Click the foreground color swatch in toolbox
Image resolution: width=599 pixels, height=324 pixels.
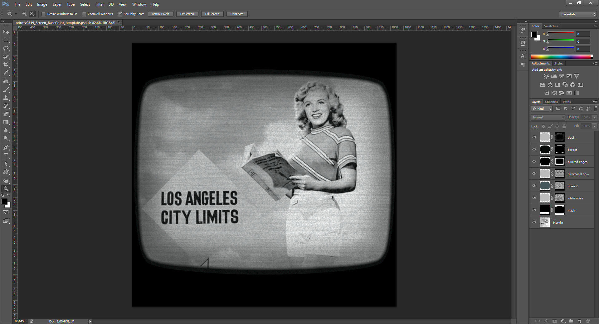[x=4, y=202]
